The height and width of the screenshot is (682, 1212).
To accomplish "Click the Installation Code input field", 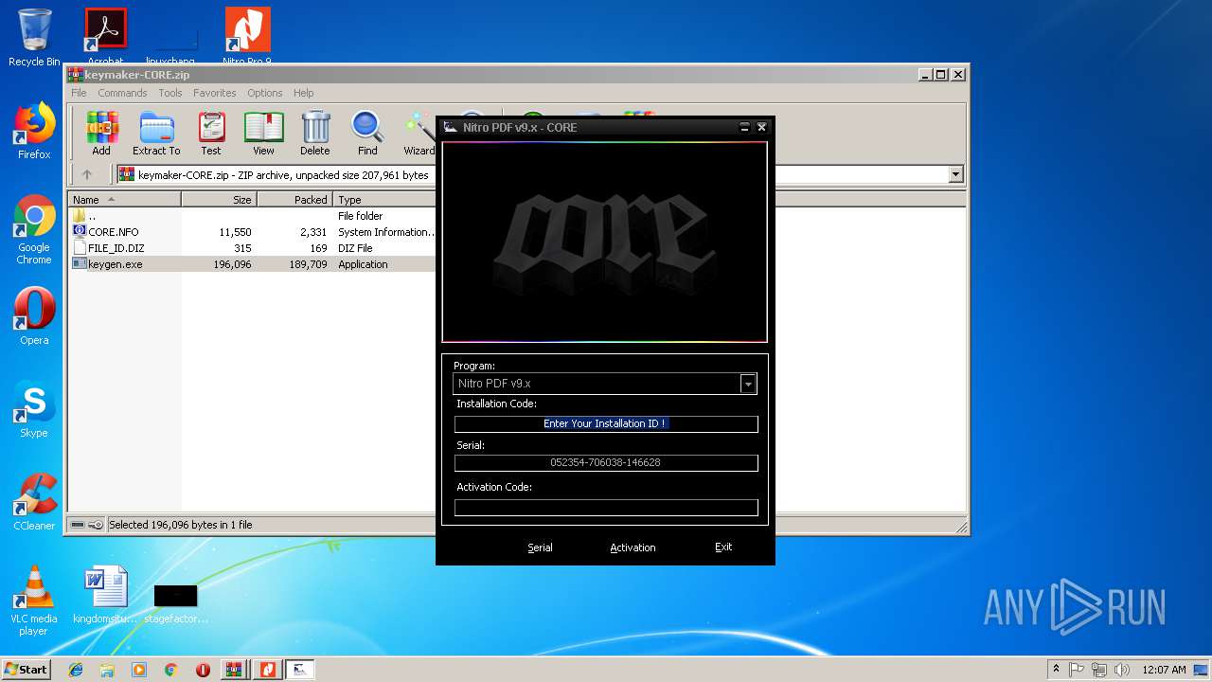I will [606, 423].
